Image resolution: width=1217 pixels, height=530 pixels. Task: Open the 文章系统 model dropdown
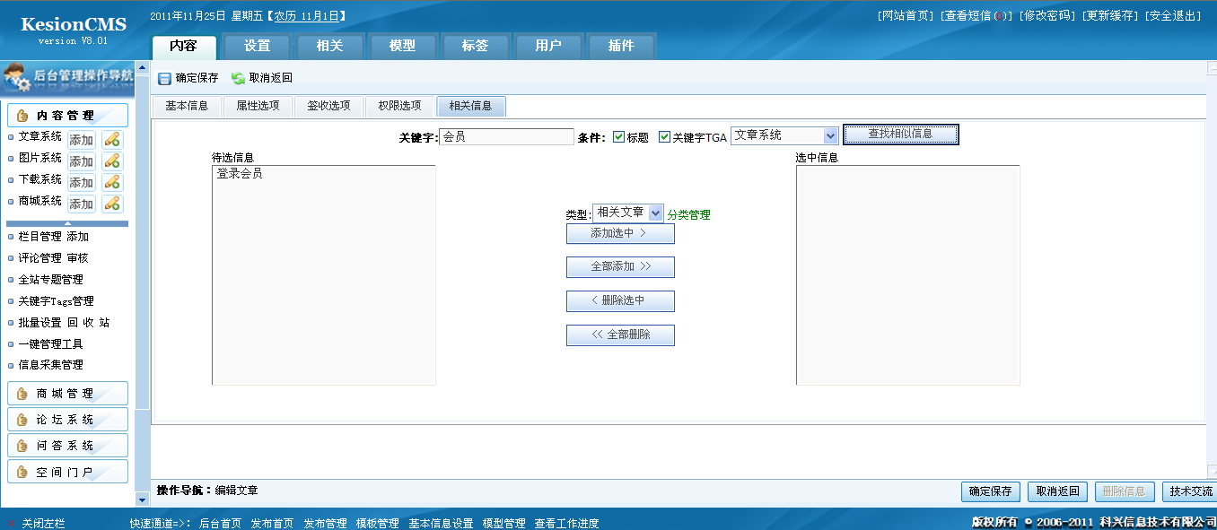[830, 136]
